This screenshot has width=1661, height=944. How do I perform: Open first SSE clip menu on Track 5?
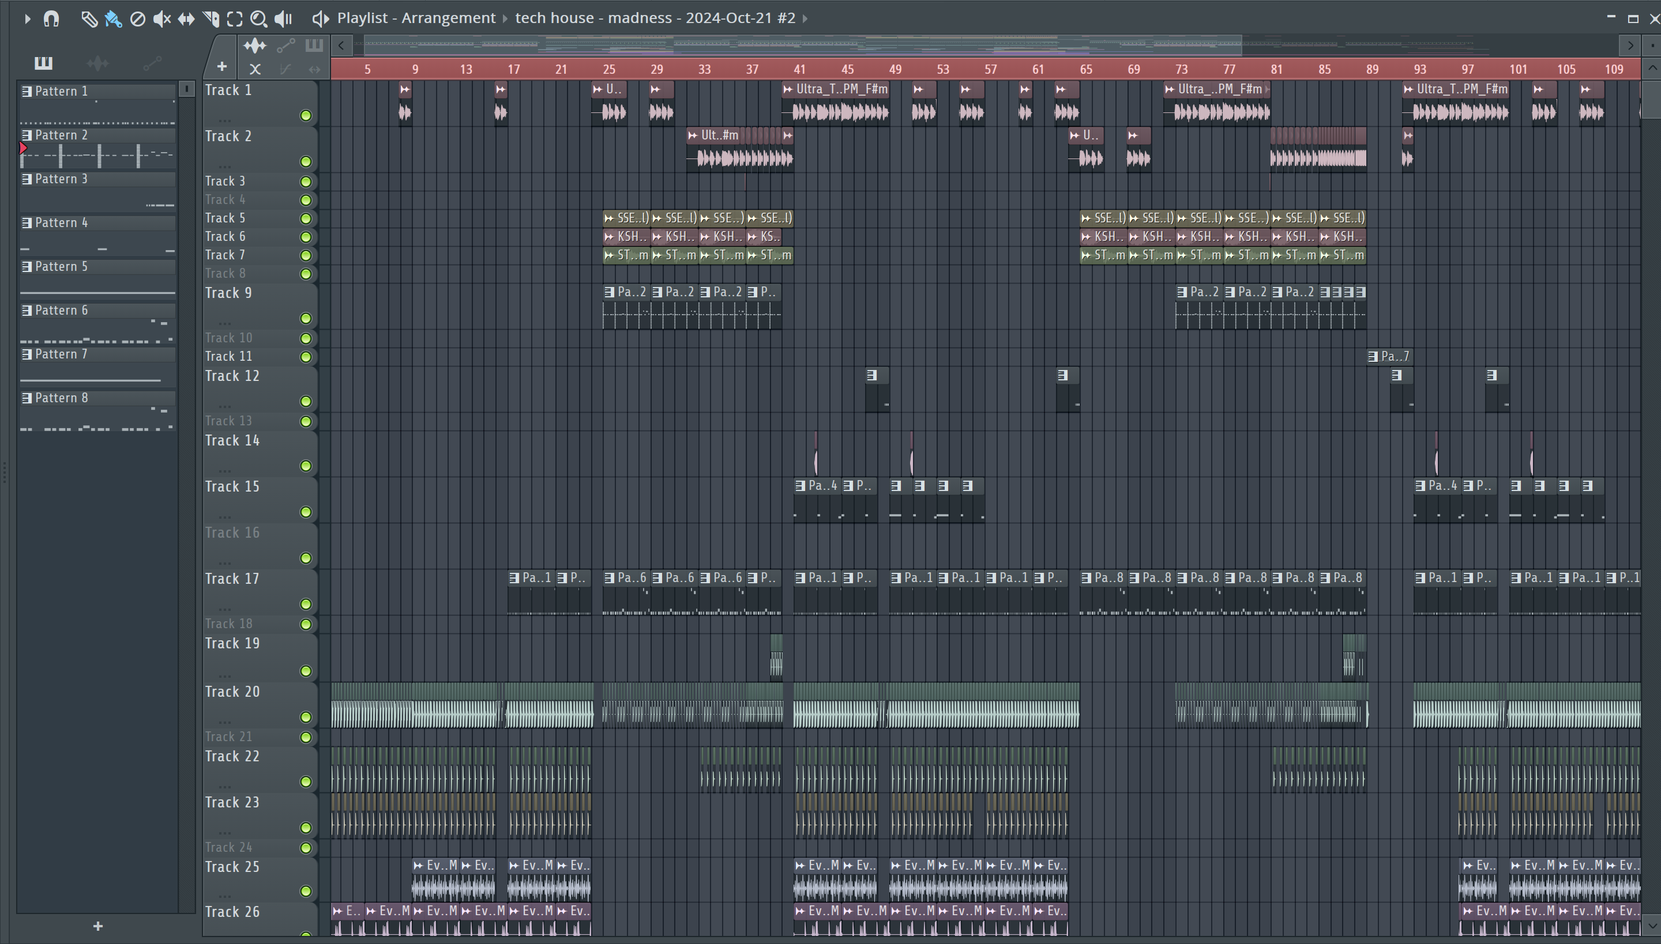[x=609, y=218]
